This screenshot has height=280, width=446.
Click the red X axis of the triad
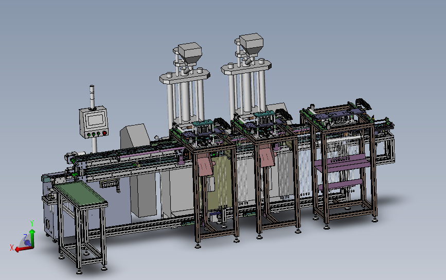(x=23, y=249)
